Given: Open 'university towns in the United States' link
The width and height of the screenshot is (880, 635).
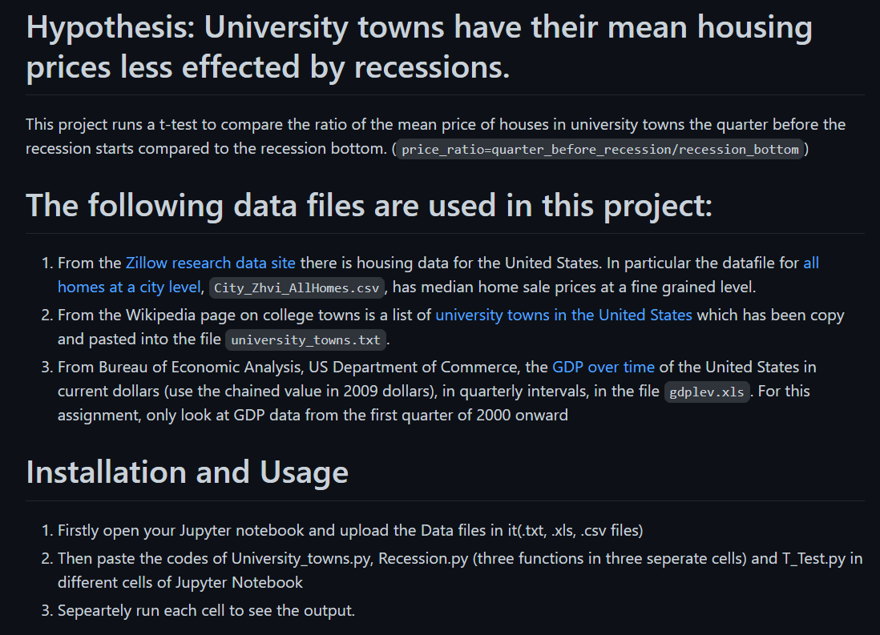Looking at the screenshot, I should (563, 315).
